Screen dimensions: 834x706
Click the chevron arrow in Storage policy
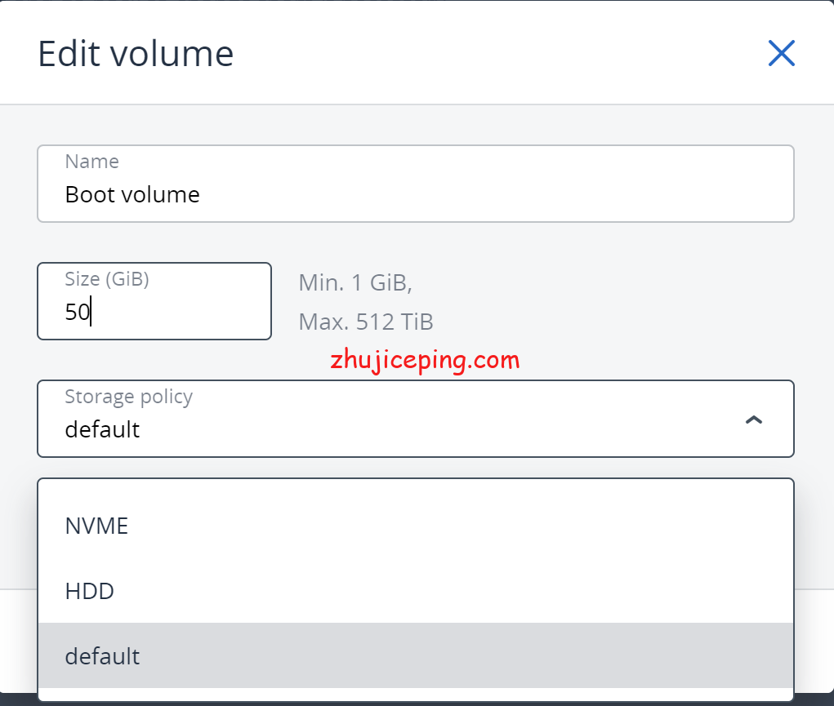coord(754,420)
